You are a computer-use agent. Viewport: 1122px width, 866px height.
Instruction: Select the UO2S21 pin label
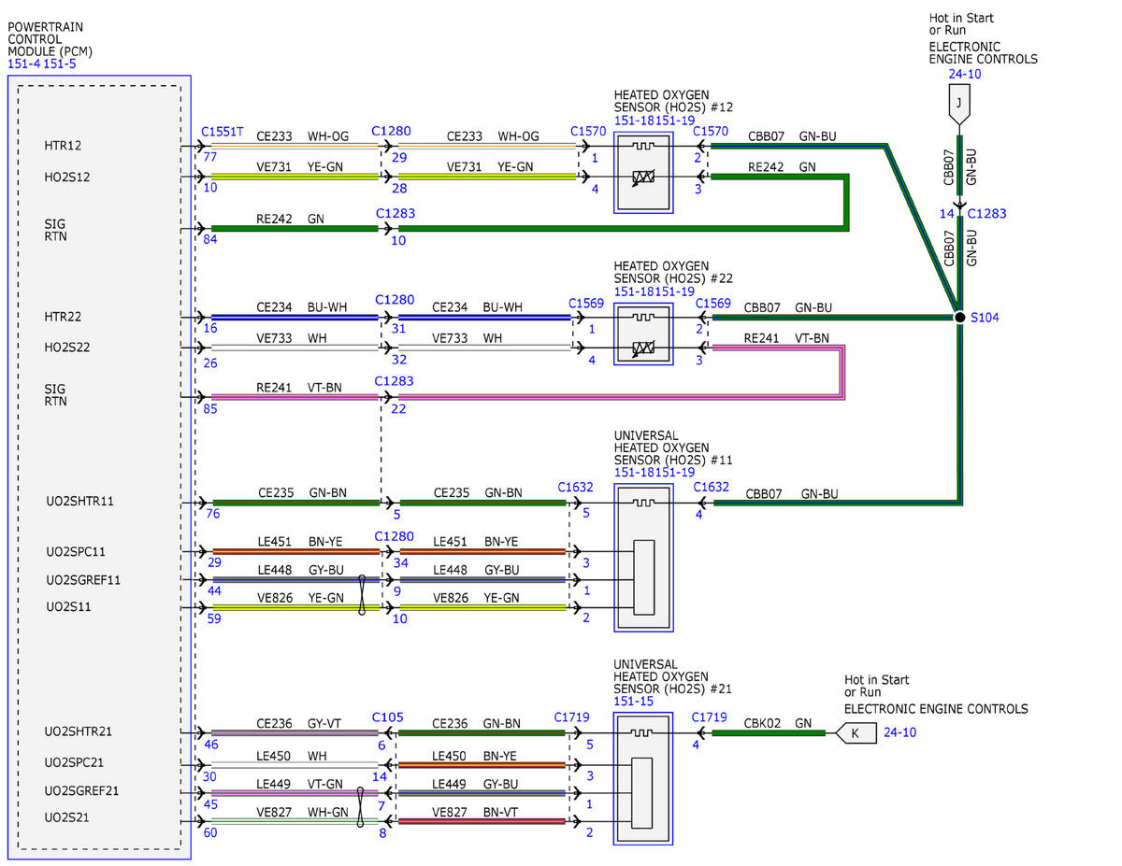click(x=69, y=818)
